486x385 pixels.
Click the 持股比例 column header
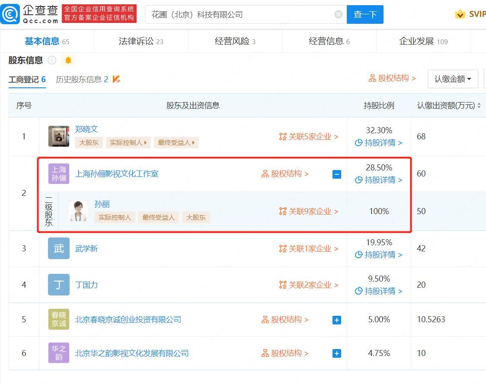[379, 106]
